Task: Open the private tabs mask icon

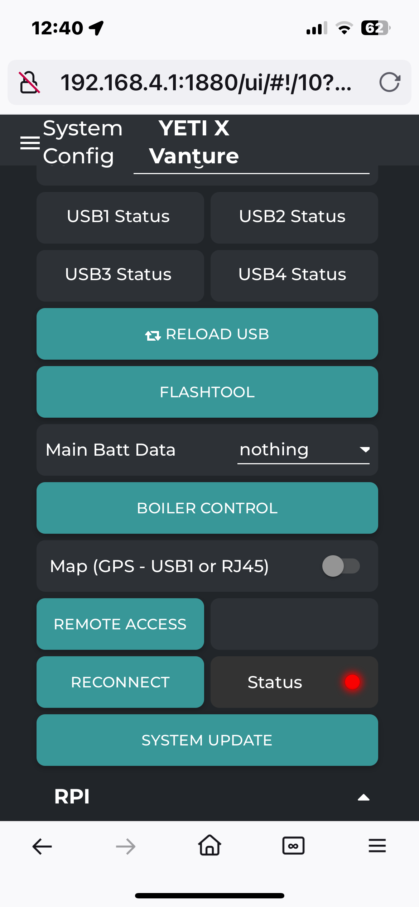Action: click(293, 846)
